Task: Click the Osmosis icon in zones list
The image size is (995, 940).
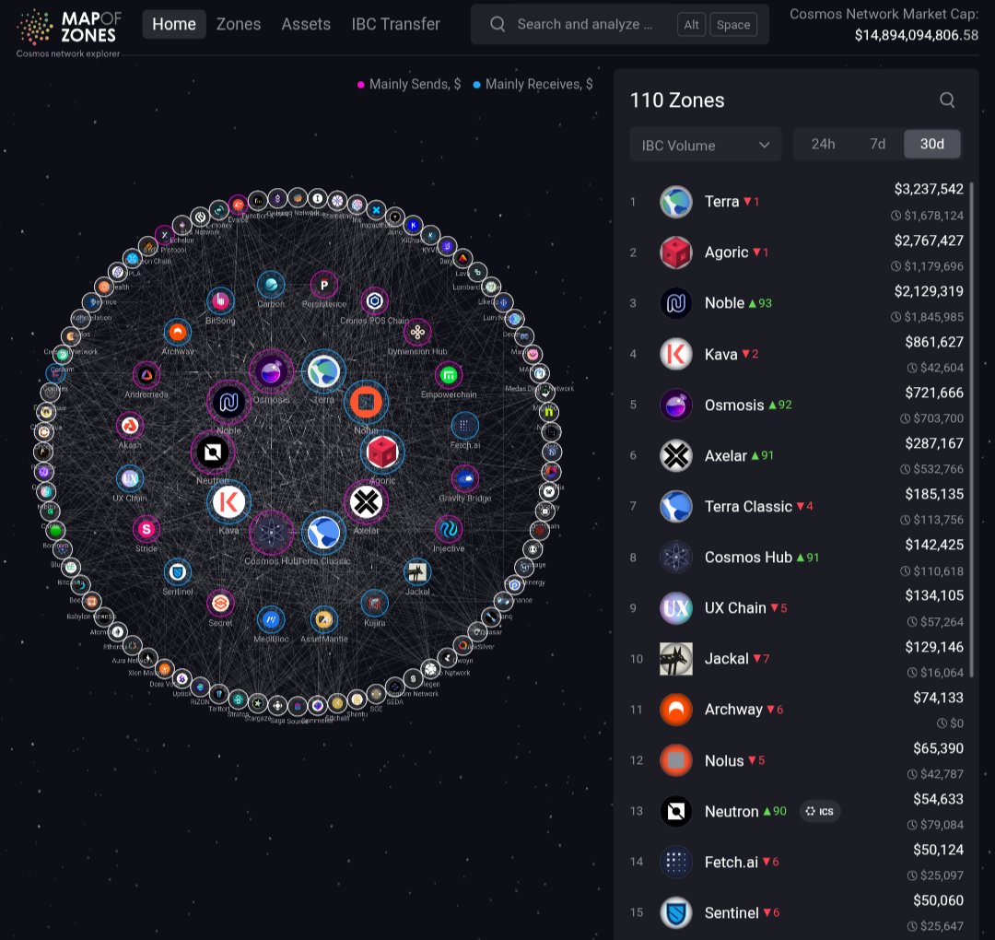Action: pyautogui.click(x=676, y=405)
